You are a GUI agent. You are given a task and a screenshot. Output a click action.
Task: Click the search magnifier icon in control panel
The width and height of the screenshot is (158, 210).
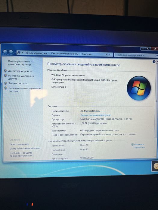pyautogui.click(x=156, y=56)
